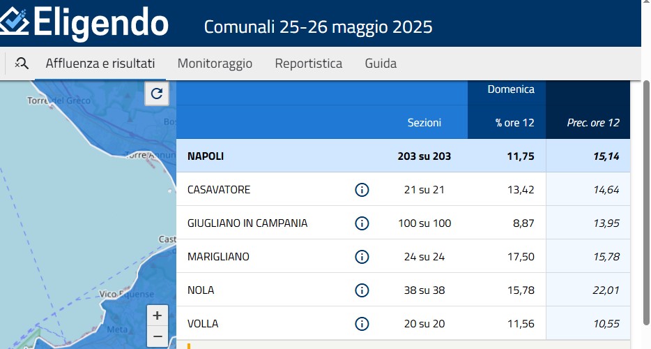Viewport: 651px width, 349px height.
Task: Open the Guida menu item
Action: (381, 64)
